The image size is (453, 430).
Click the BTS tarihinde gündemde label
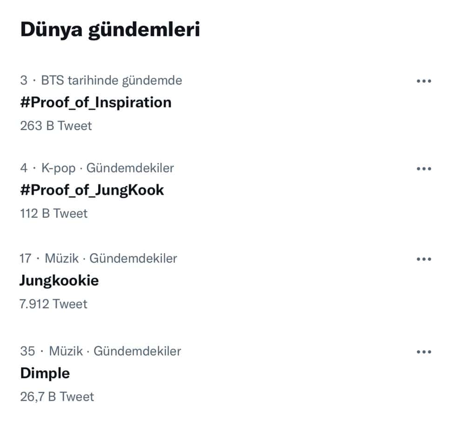112,81
